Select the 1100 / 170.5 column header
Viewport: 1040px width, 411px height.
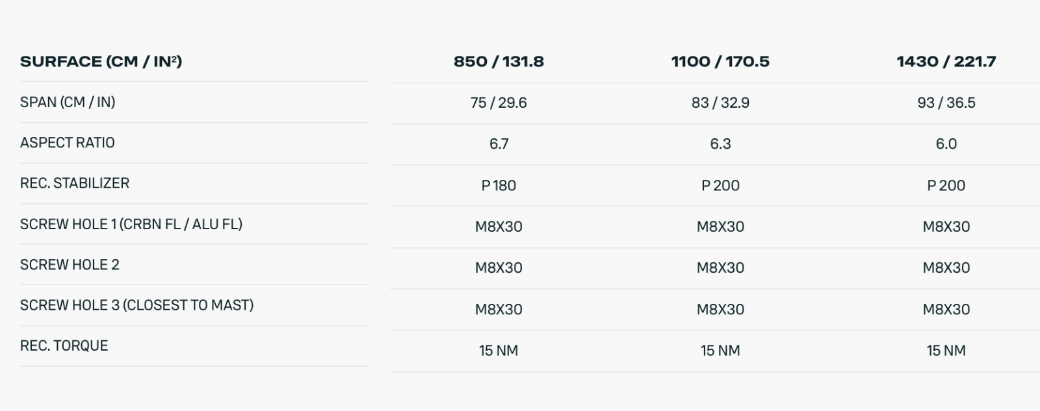(720, 62)
